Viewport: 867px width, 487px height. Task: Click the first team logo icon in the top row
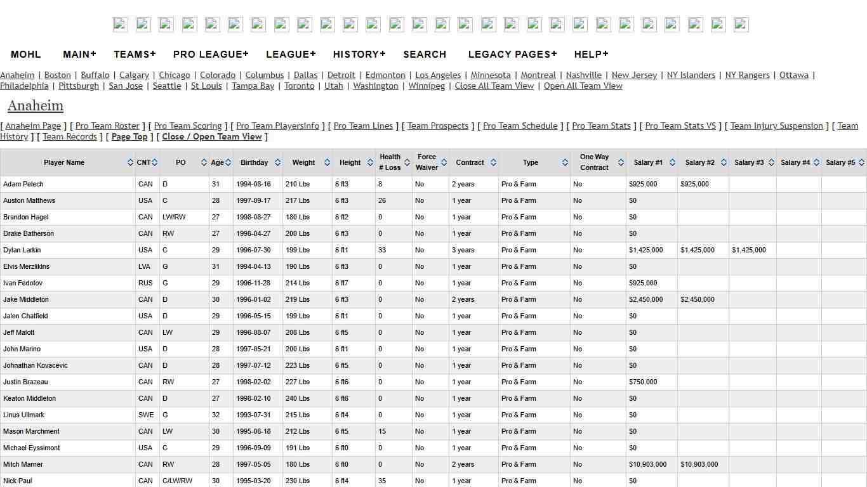[120, 24]
